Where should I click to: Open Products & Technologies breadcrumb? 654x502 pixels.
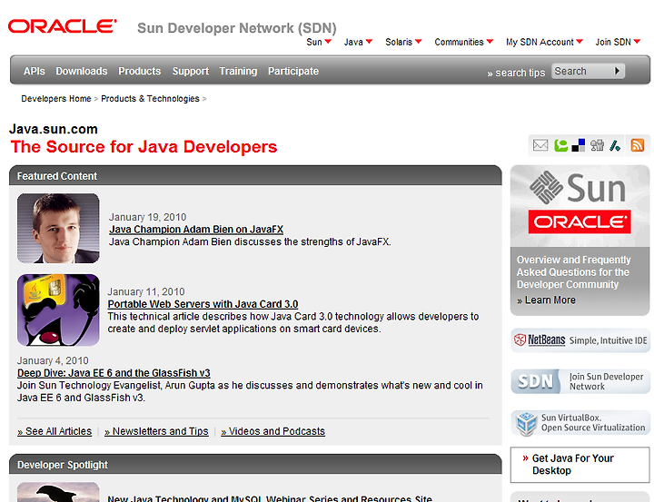click(150, 99)
